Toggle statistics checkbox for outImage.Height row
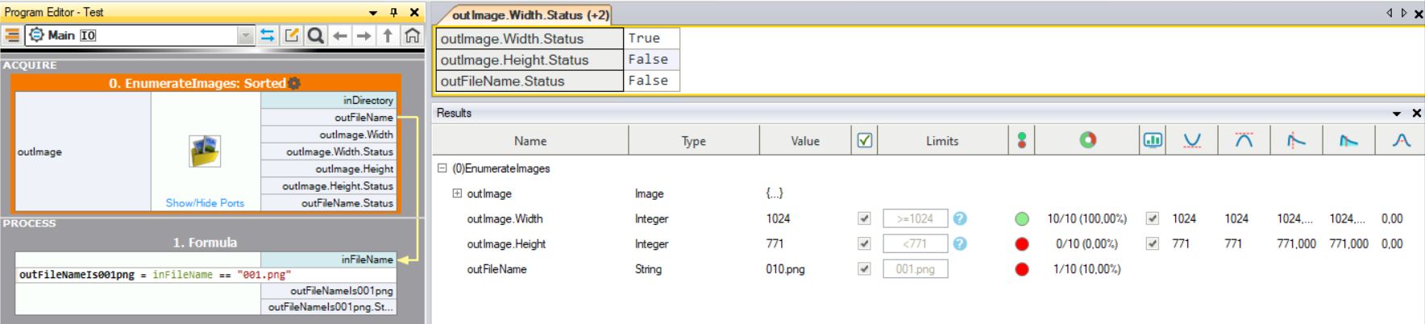Viewport: 1425px width, 324px height. pyautogui.click(x=1153, y=243)
